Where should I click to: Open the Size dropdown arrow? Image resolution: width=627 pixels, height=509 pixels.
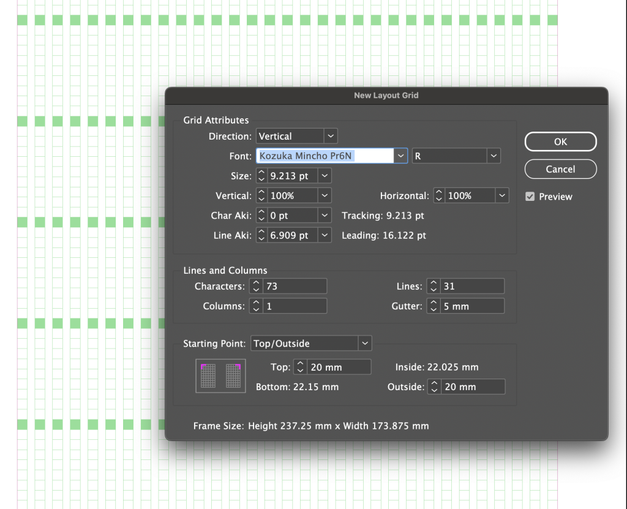325,176
